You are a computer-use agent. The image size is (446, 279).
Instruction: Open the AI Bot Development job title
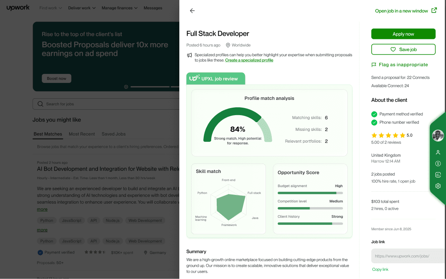coord(108,169)
